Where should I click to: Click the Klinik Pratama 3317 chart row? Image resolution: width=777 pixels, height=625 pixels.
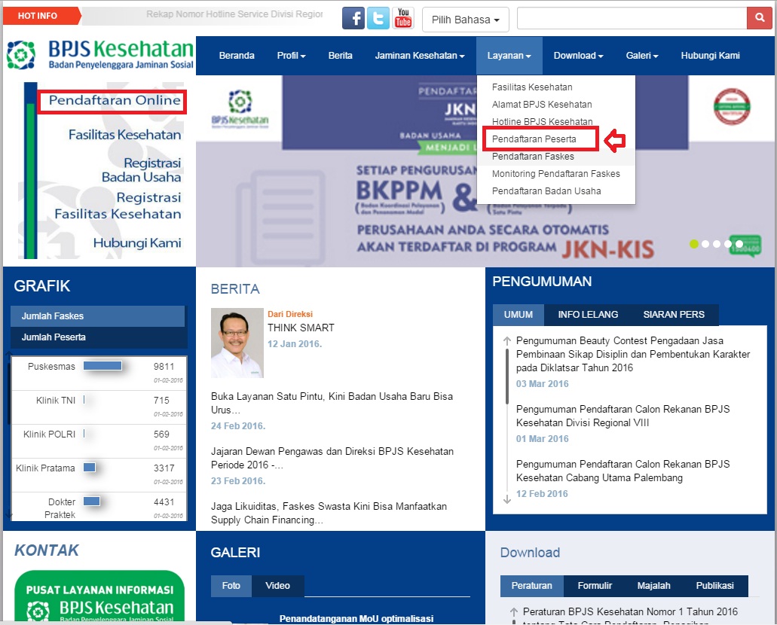pos(99,474)
